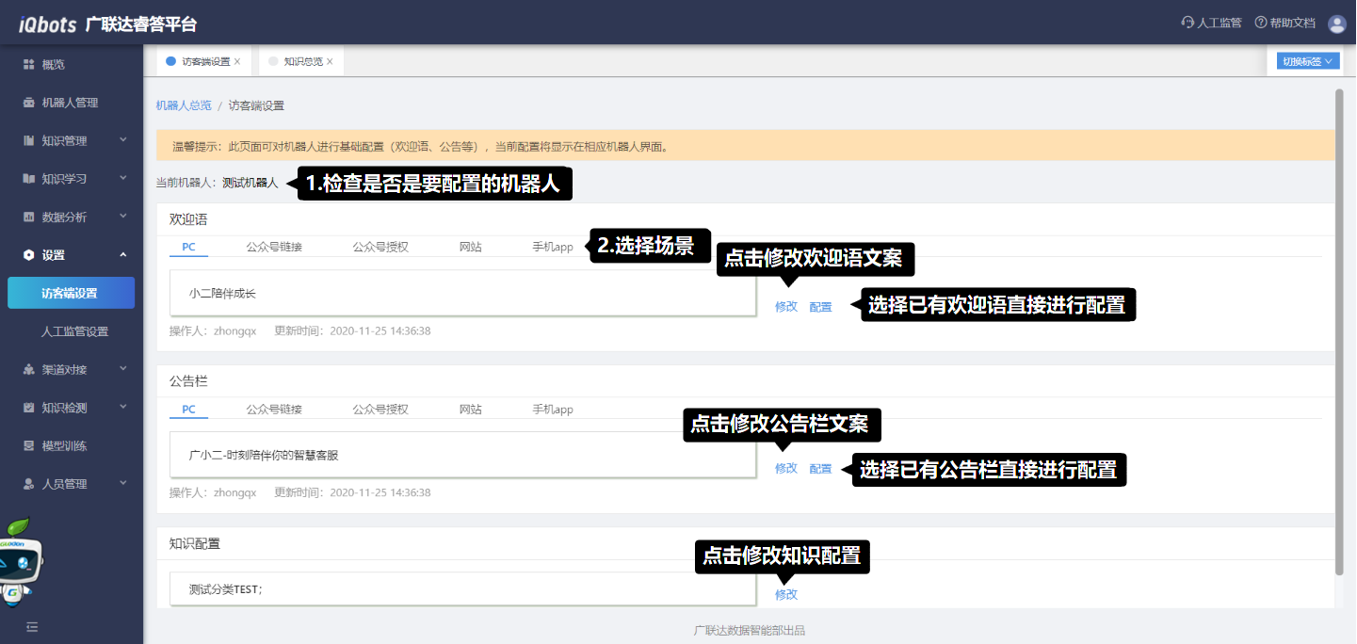Collapse the 设置 sidebar menu

(x=123, y=255)
